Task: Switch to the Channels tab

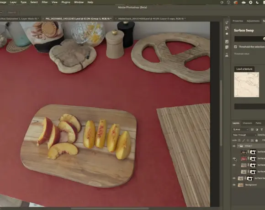Action: pyautogui.click(x=248, y=123)
